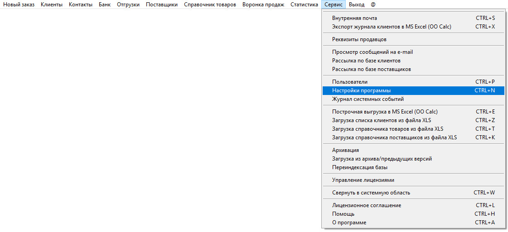
Task: Open Справочник товаров
Action: pos(210,5)
